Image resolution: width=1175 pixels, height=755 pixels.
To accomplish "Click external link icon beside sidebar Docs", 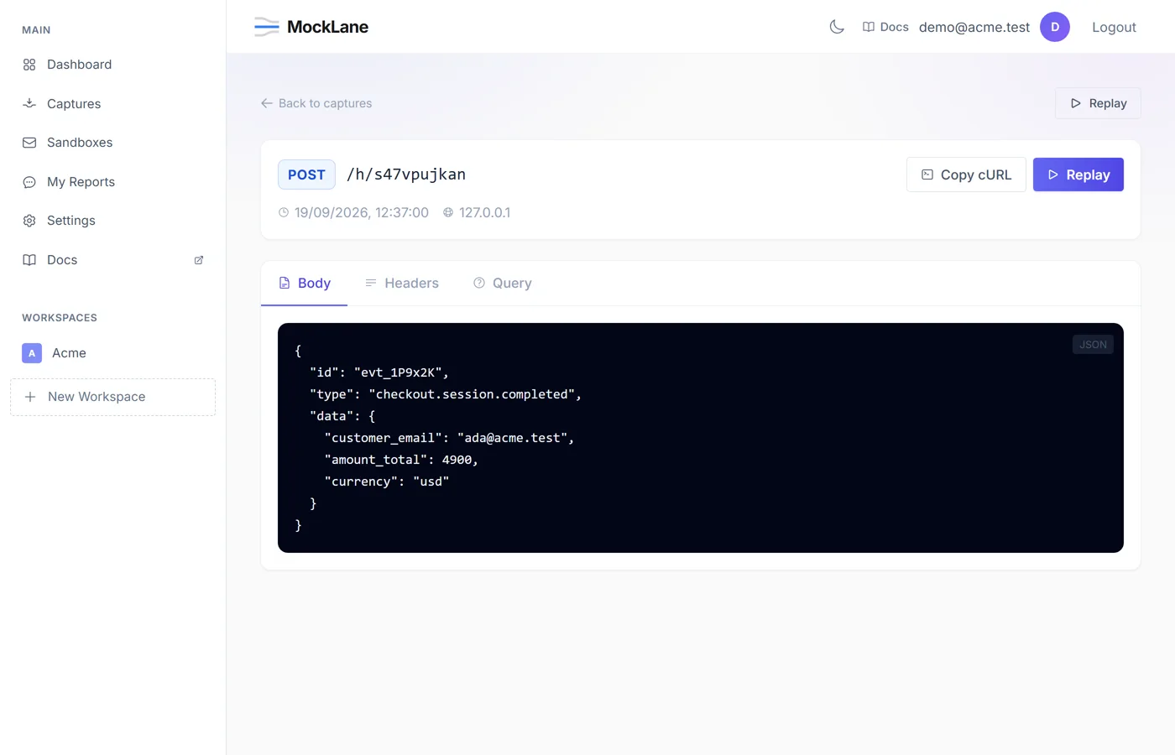I will point(199,260).
